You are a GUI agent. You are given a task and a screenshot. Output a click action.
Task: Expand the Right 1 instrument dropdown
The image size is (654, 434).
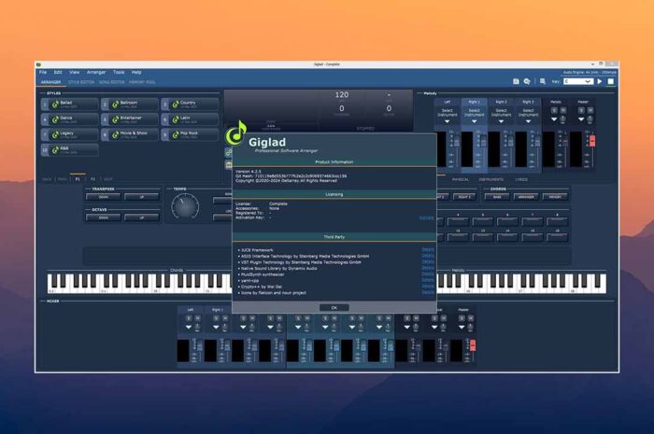tap(474, 119)
